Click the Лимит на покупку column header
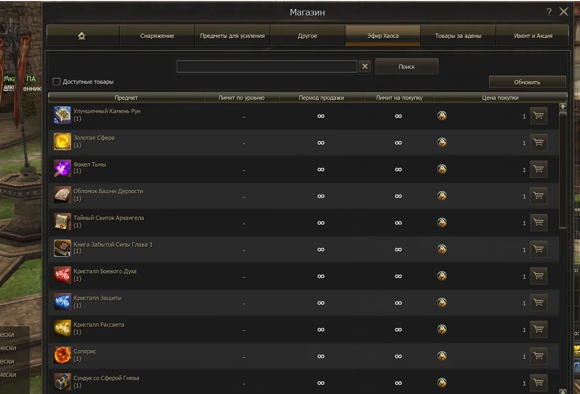The width and height of the screenshot is (580, 394). (399, 98)
